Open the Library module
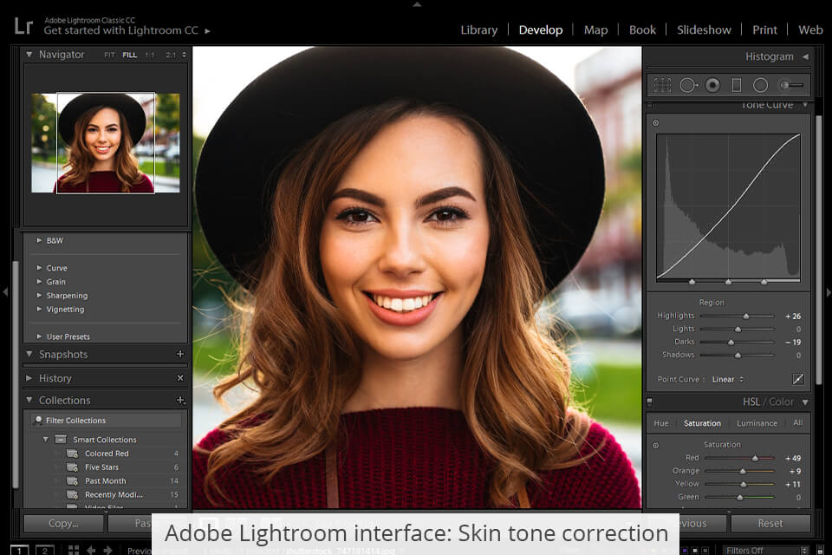 [479, 29]
